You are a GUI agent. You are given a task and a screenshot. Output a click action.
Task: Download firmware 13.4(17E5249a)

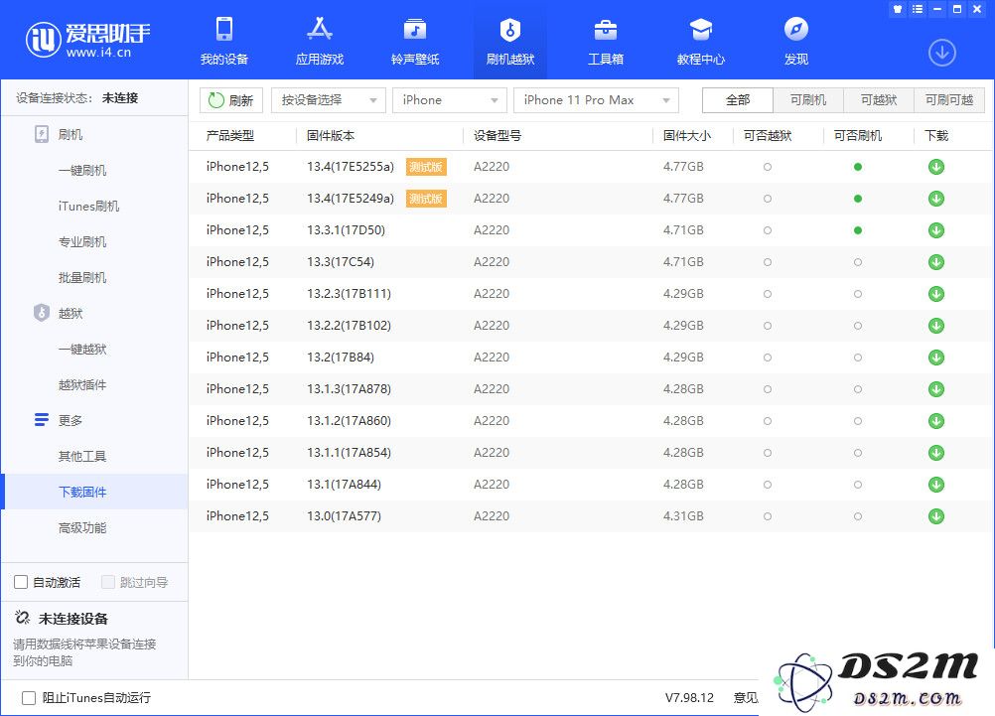(x=936, y=199)
